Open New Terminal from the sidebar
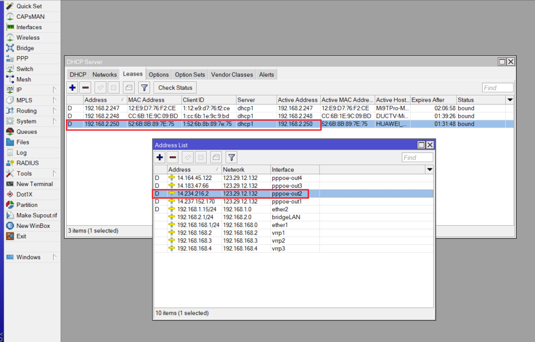 click(x=34, y=184)
